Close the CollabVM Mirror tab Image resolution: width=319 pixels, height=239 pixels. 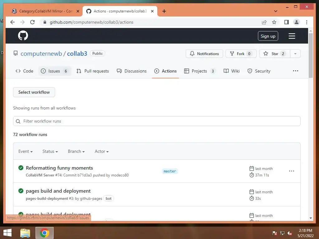click(78, 11)
